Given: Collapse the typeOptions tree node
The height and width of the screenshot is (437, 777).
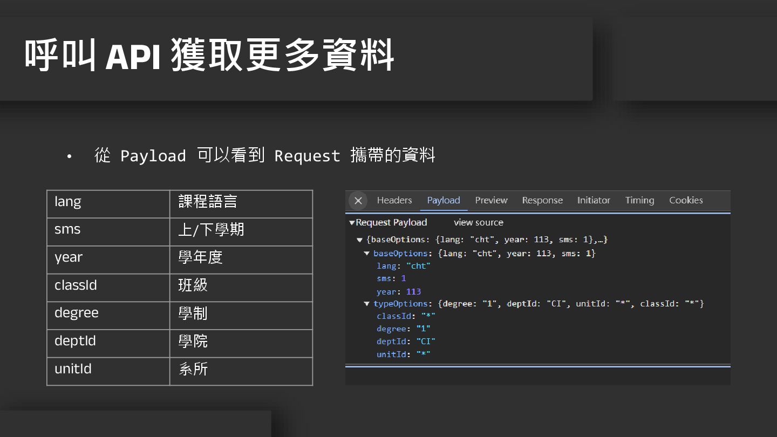Looking at the screenshot, I should [x=367, y=304].
